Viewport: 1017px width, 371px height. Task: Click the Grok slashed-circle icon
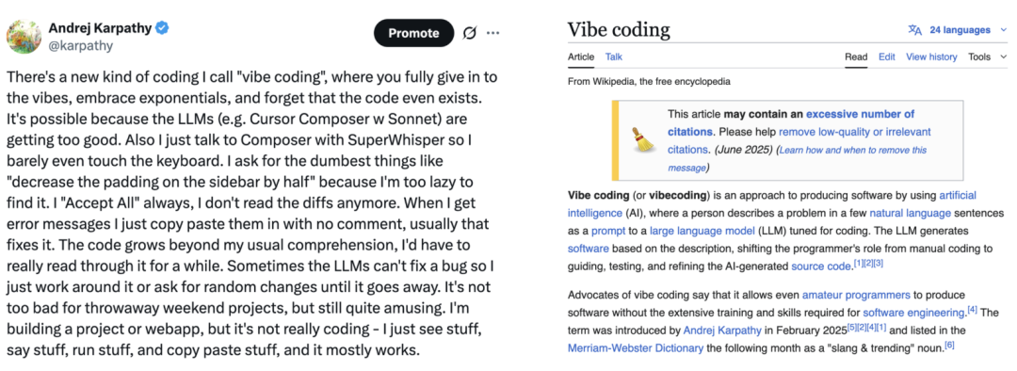point(470,33)
